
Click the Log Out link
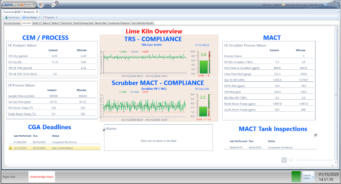point(313,5)
